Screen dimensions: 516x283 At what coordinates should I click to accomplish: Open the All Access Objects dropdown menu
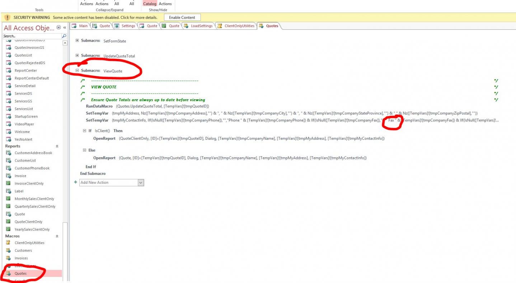coord(58,28)
